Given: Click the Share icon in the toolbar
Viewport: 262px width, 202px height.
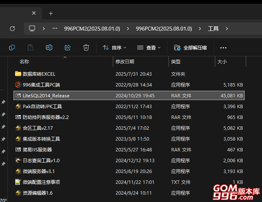Looking at the screenshot, I should pos(68,48).
